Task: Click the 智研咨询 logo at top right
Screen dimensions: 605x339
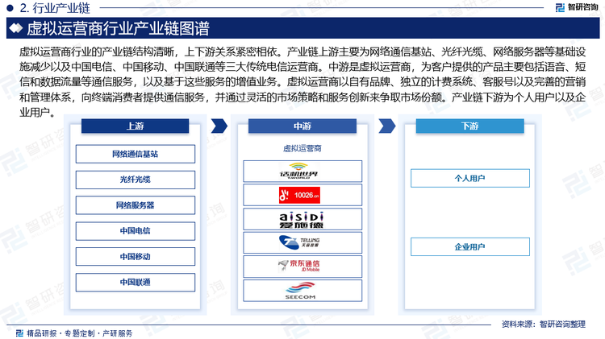Action: tap(577, 7)
